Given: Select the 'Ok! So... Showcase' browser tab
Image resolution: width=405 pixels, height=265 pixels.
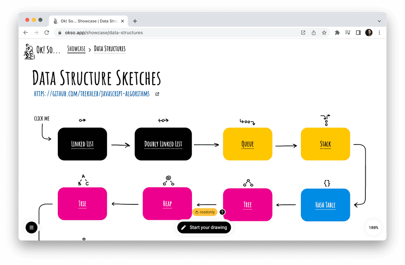Looking at the screenshot, I should click(x=87, y=21).
